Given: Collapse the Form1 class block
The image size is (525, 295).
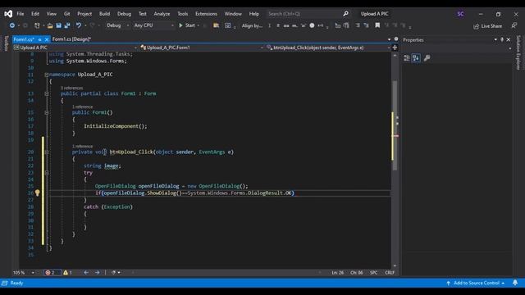Looking at the screenshot, I should (47, 93).
